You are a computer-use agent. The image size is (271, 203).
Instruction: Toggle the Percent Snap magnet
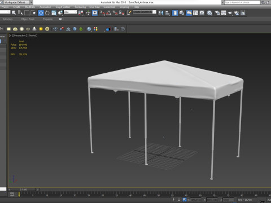coord(115,13)
